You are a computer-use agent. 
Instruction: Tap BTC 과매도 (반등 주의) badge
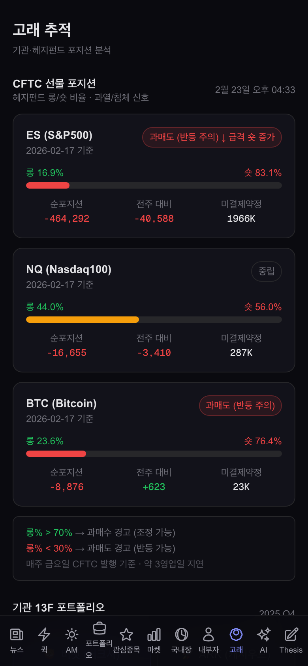tap(240, 406)
